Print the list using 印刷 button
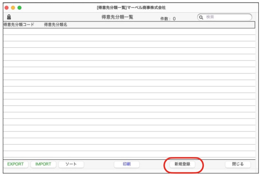262x176 pixels. coord(127,164)
